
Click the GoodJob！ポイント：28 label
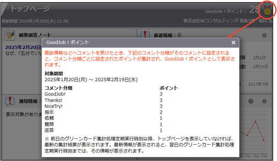(233, 10)
